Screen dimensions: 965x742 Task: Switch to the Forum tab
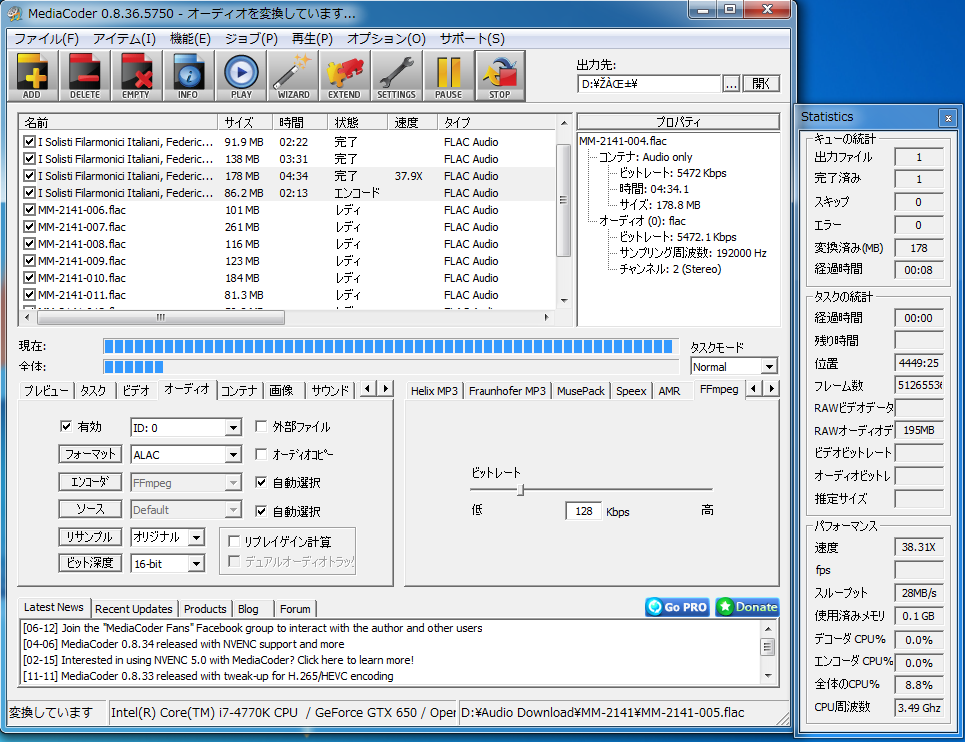tap(295, 609)
